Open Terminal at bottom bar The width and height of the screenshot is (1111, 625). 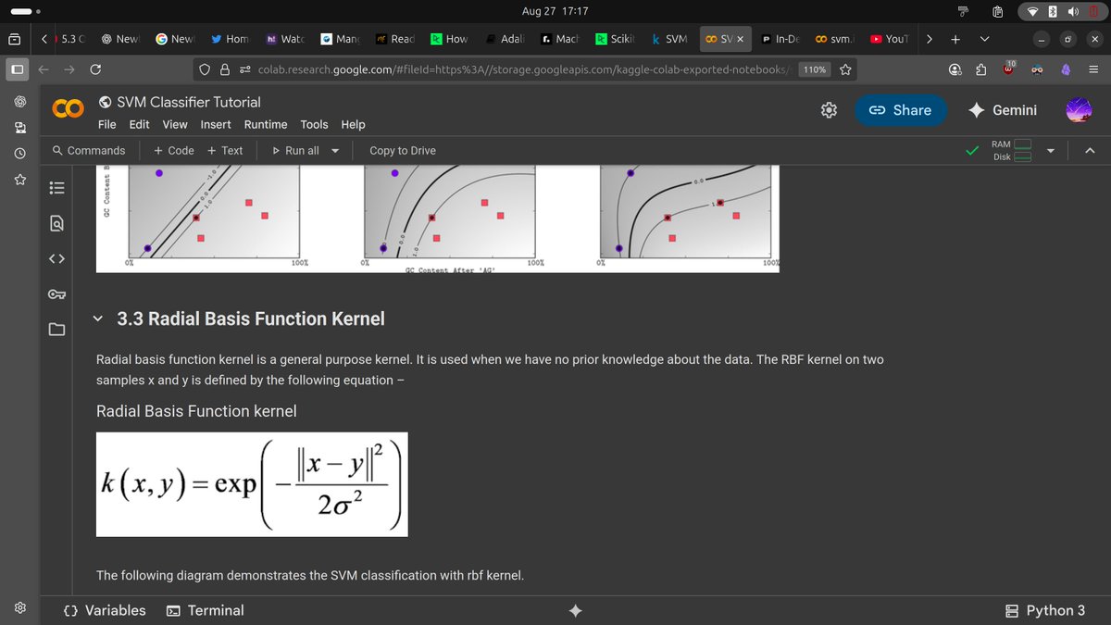[x=205, y=610]
